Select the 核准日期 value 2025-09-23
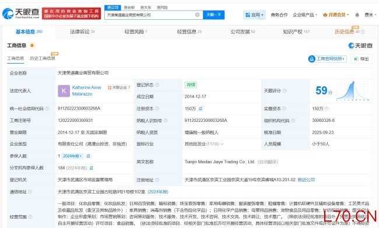The height and width of the screenshot is (228, 379). [x=322, y=132]
